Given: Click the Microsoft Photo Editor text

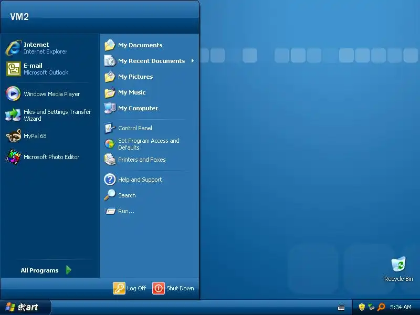Looking at the screenshot, I should coord(51,157).
